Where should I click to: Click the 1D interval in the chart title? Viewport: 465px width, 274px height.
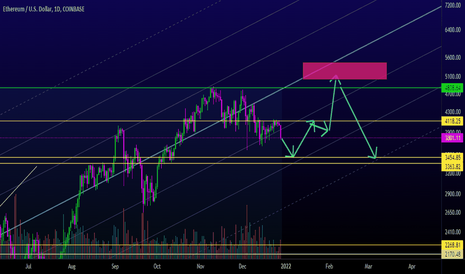coord(57,9)
